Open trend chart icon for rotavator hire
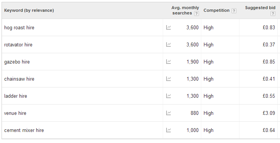Viewport: 280px width, 143px height. [x=168, y=44]
